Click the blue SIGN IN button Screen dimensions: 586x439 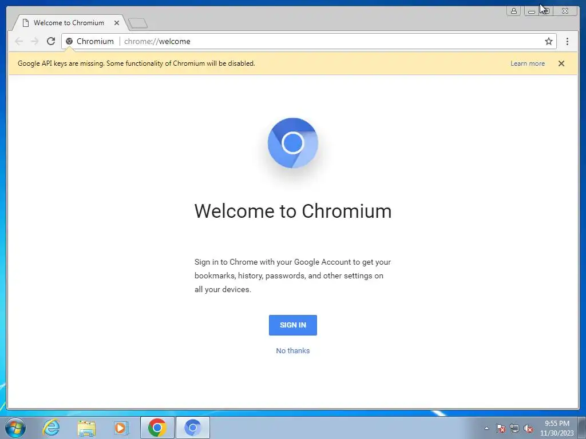pyautogui.click(x=292, y=325)
